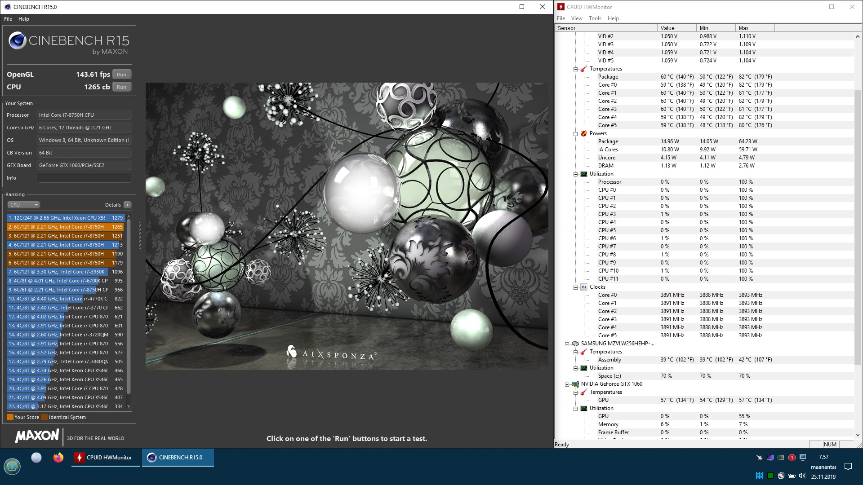Open the notification center icon
Image resolution: width=863 pixels, height=485 pixels.
[848, 467]
